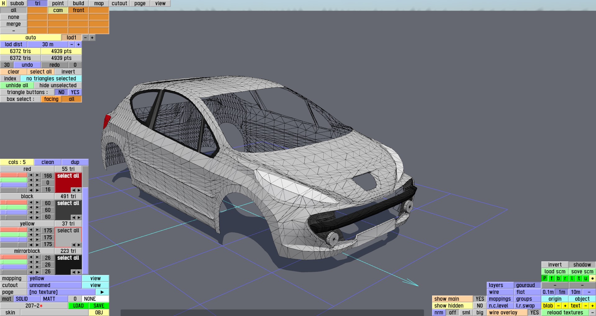Image resolution: width=596 pixels, height=316 pixels.
Task: Change the MATT material setting
Action: coord(55,299)
